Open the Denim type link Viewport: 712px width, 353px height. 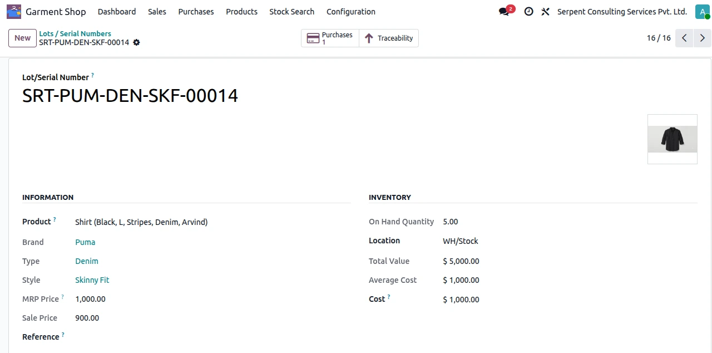pyautogui.click(x=87, y=261)
